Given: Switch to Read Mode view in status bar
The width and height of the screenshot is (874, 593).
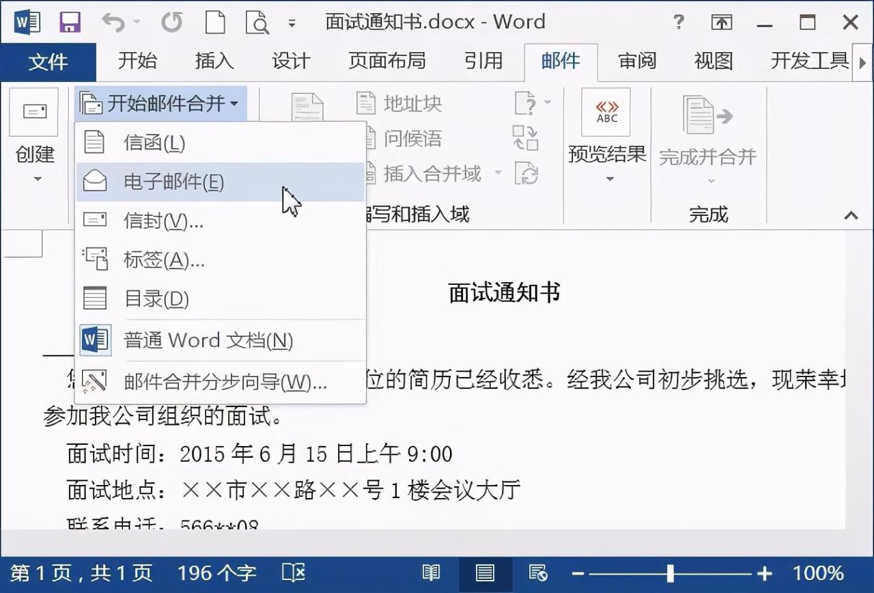Looking at the screenshot, I should 431,573.
